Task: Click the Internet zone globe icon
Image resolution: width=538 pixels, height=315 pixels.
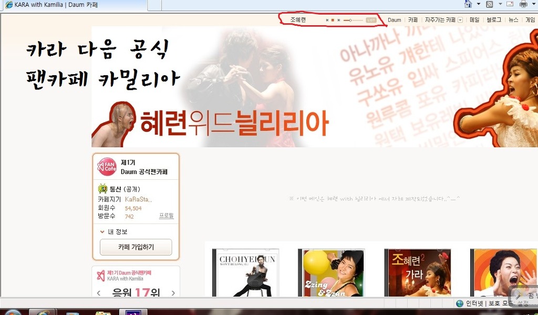Action: coord(459,303)
